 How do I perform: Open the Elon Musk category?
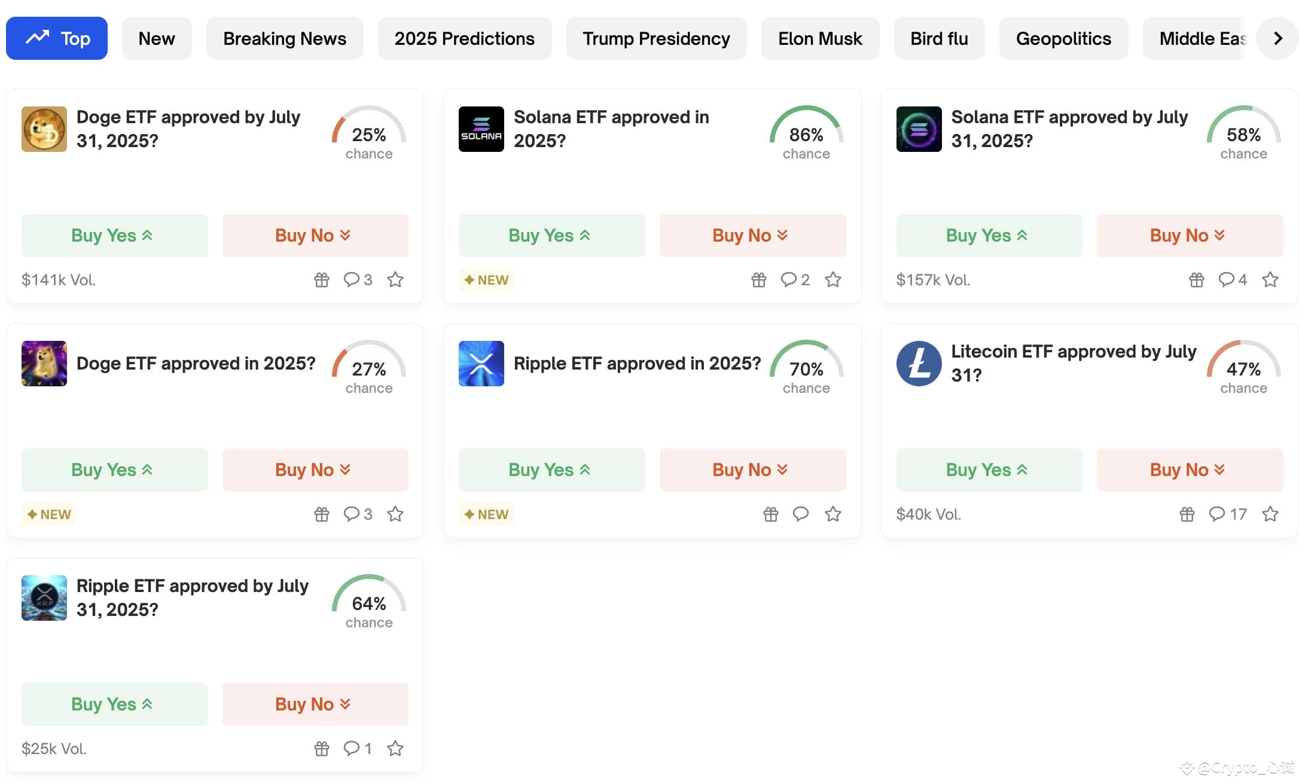[x=819, y=38]
